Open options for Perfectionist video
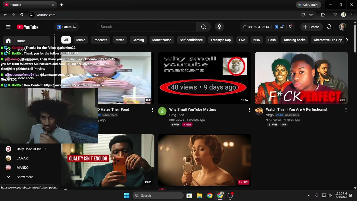The width and height of the screenshot is (357, 201). (346, 110)
